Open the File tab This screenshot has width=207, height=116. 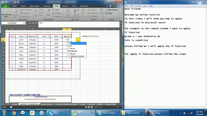[x=5, y=6]
